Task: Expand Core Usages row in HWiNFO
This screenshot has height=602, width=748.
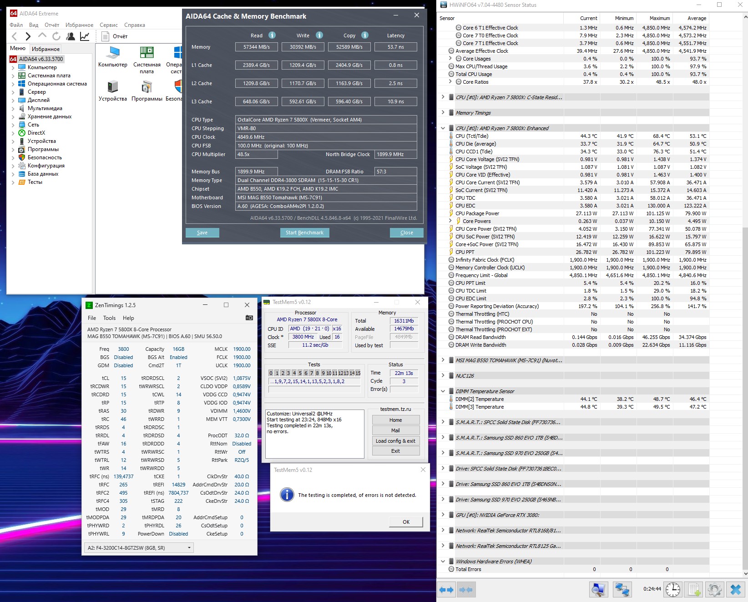Action: [x=450, y=58]
